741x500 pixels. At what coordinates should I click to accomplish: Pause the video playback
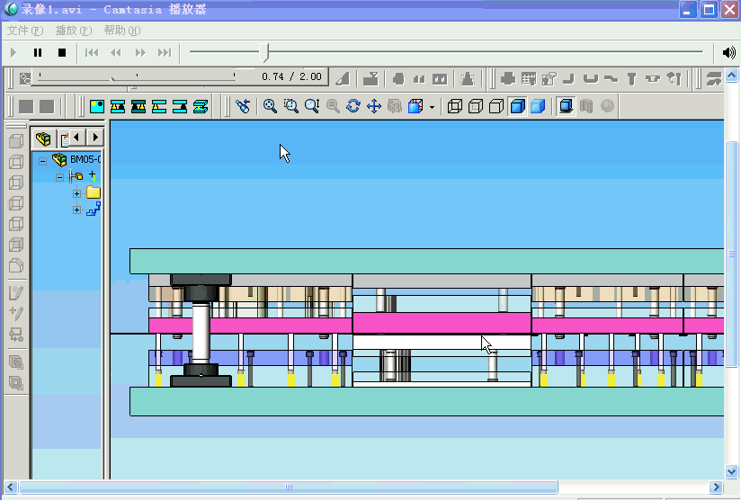point(38,52)
